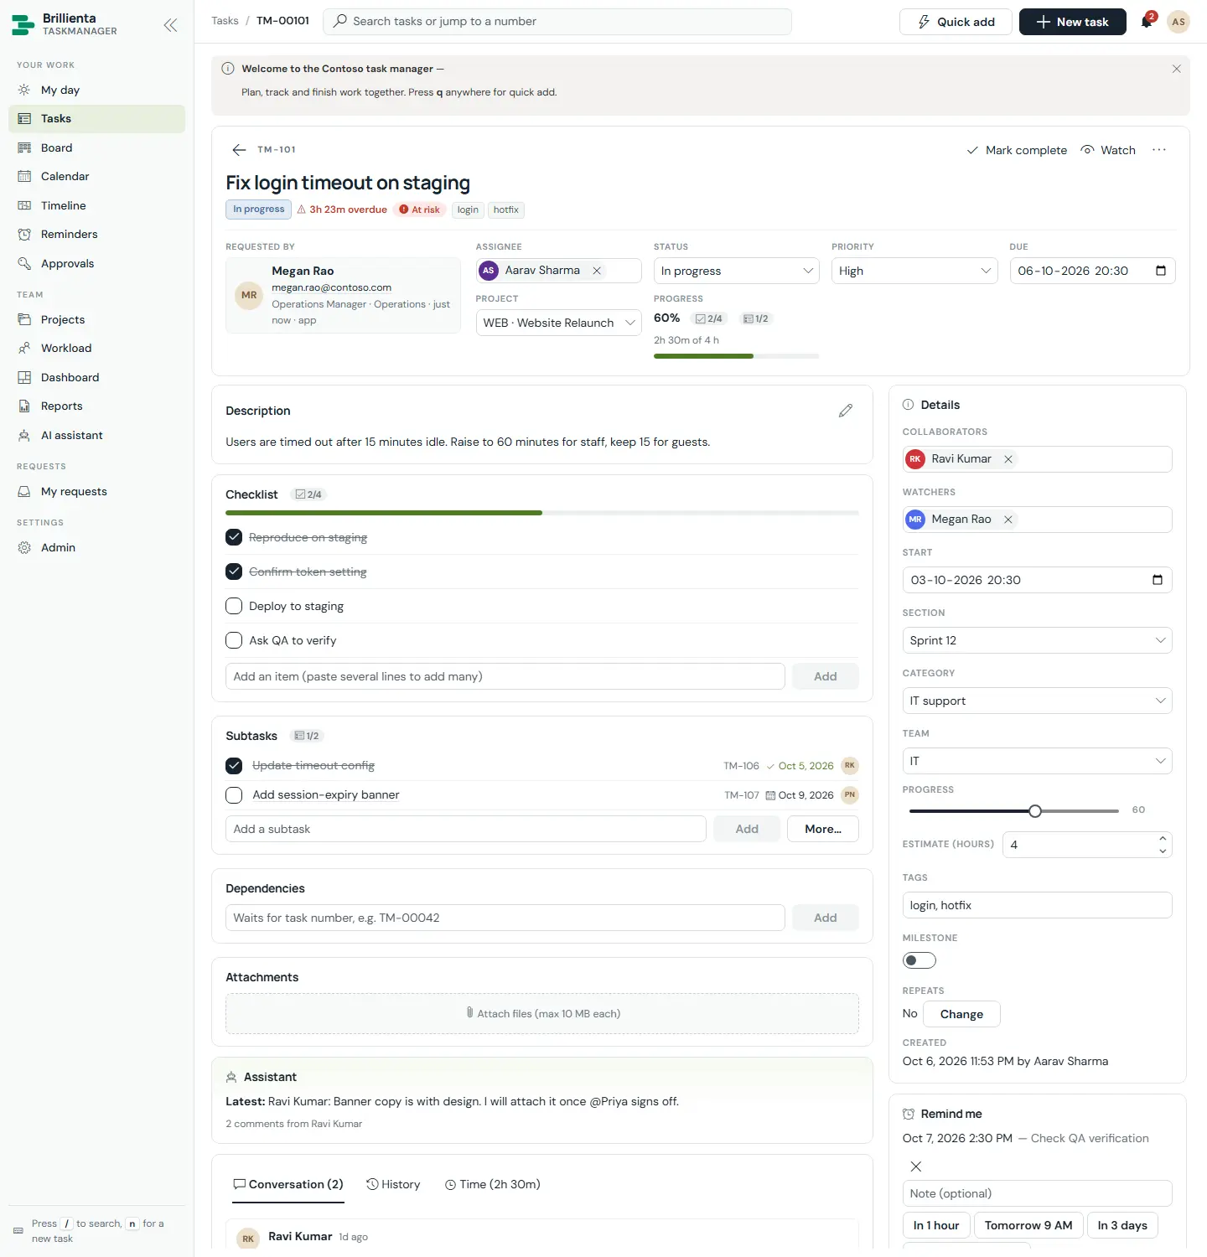
Task: Toggle Watch on this task
Action: click(x=1108, y=150)
